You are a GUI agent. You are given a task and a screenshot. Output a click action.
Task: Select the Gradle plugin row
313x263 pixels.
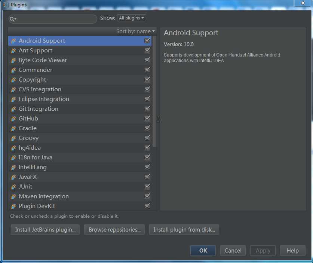pyautogui.click(x=80, y=128)
